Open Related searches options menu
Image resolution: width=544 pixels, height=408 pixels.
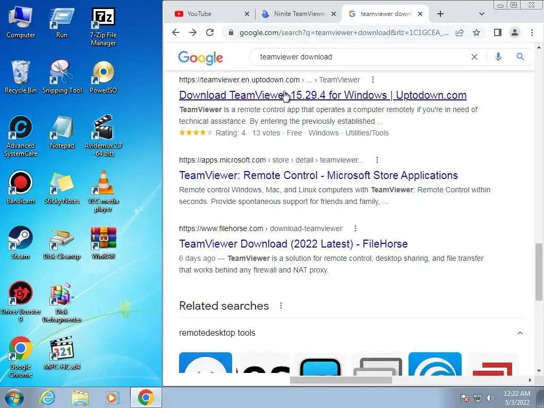[281, 305]
